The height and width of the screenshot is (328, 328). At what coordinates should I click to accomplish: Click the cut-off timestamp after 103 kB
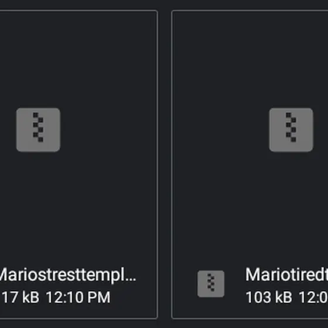[313, 298]
